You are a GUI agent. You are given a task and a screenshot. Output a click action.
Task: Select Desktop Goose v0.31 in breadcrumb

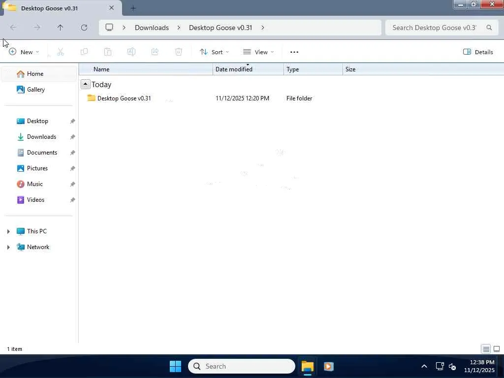pyautogui.click(x=220, y=28)
